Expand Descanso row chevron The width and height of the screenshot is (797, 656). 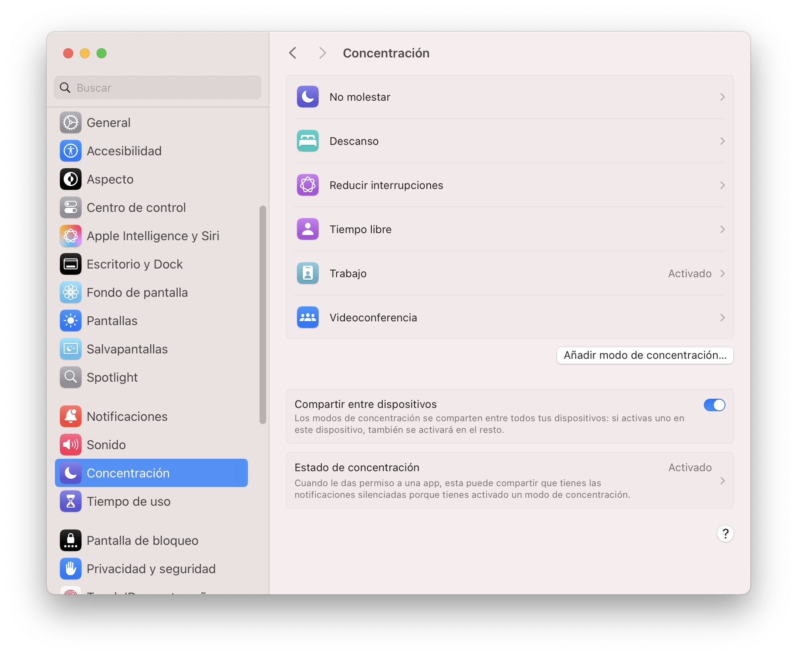tap(723, 141)
